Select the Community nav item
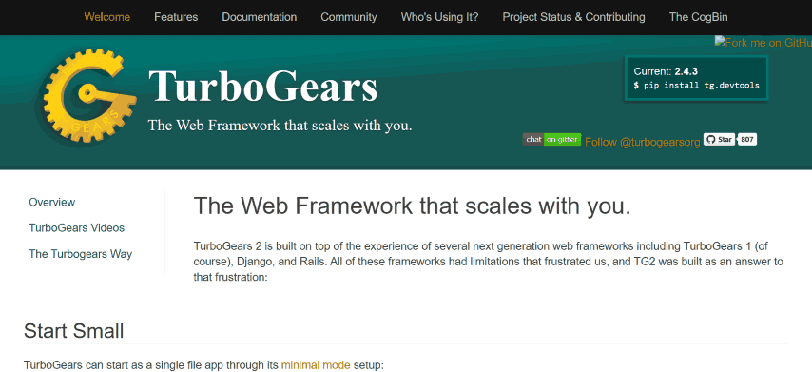Viewport: 812px width, 372px height. [x=349, y=17]
